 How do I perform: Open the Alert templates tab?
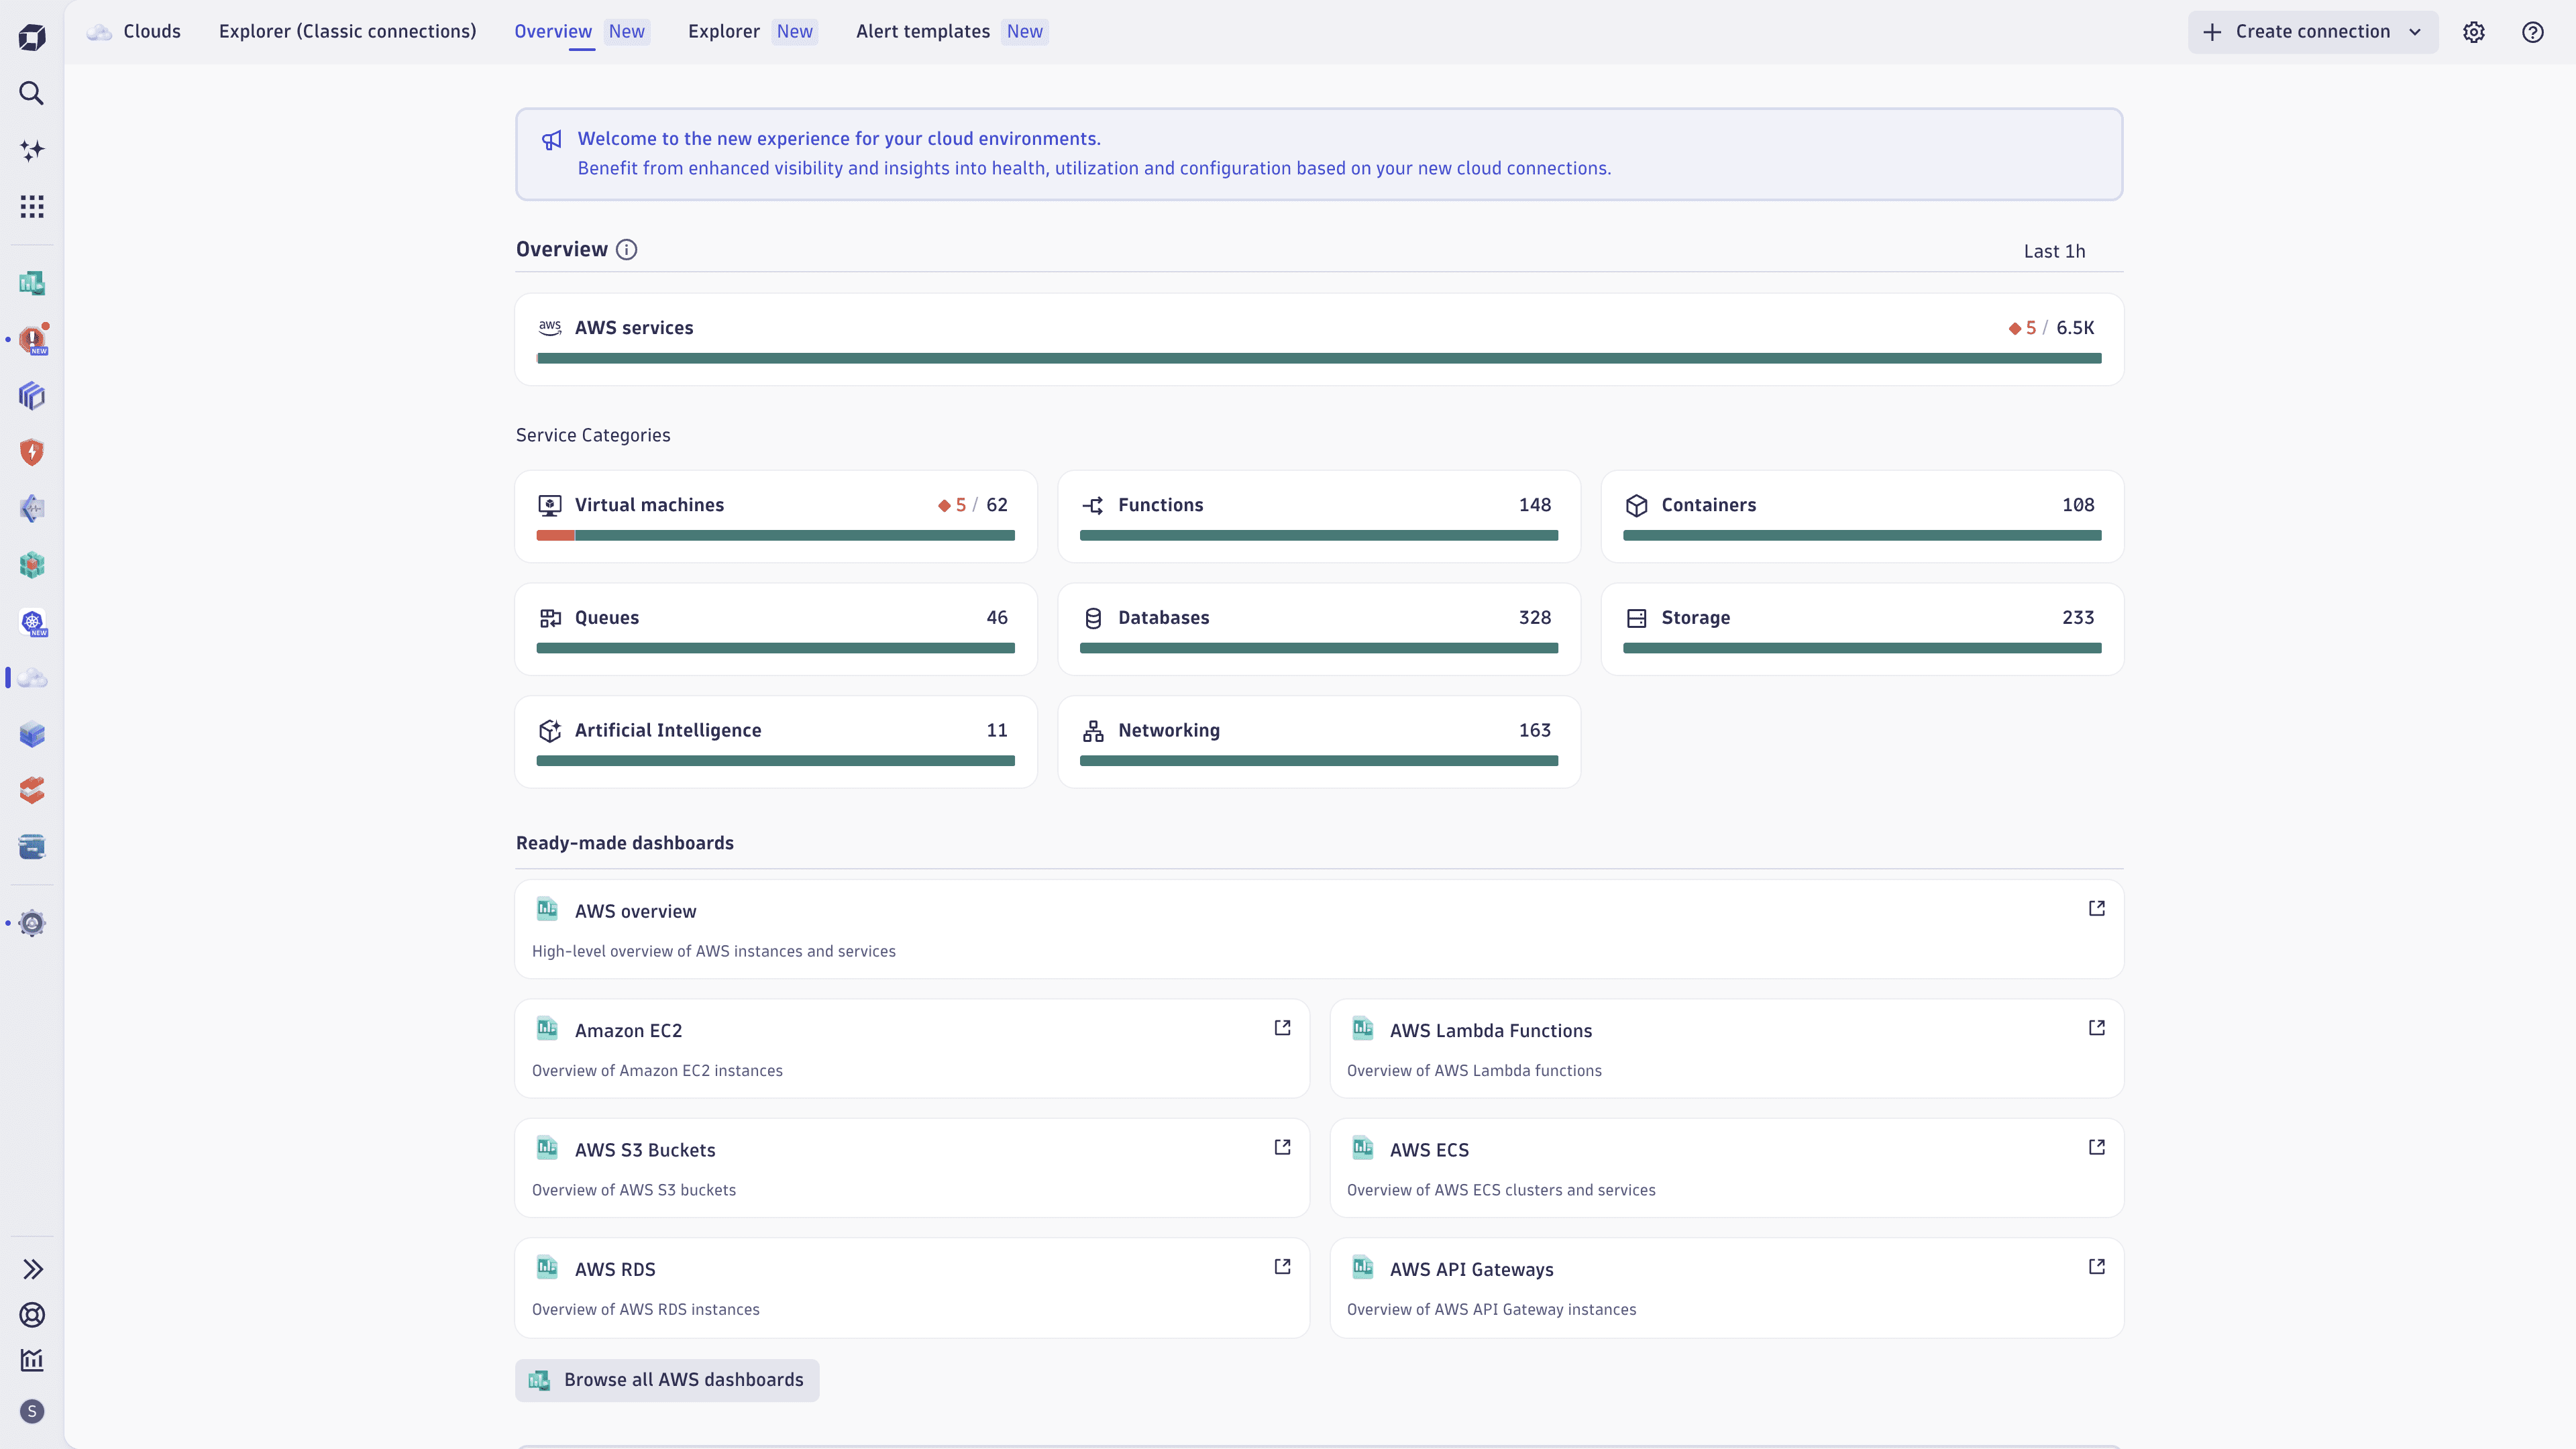click(921, 31)
